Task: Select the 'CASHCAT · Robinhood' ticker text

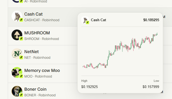Action: tap(42, 20)
